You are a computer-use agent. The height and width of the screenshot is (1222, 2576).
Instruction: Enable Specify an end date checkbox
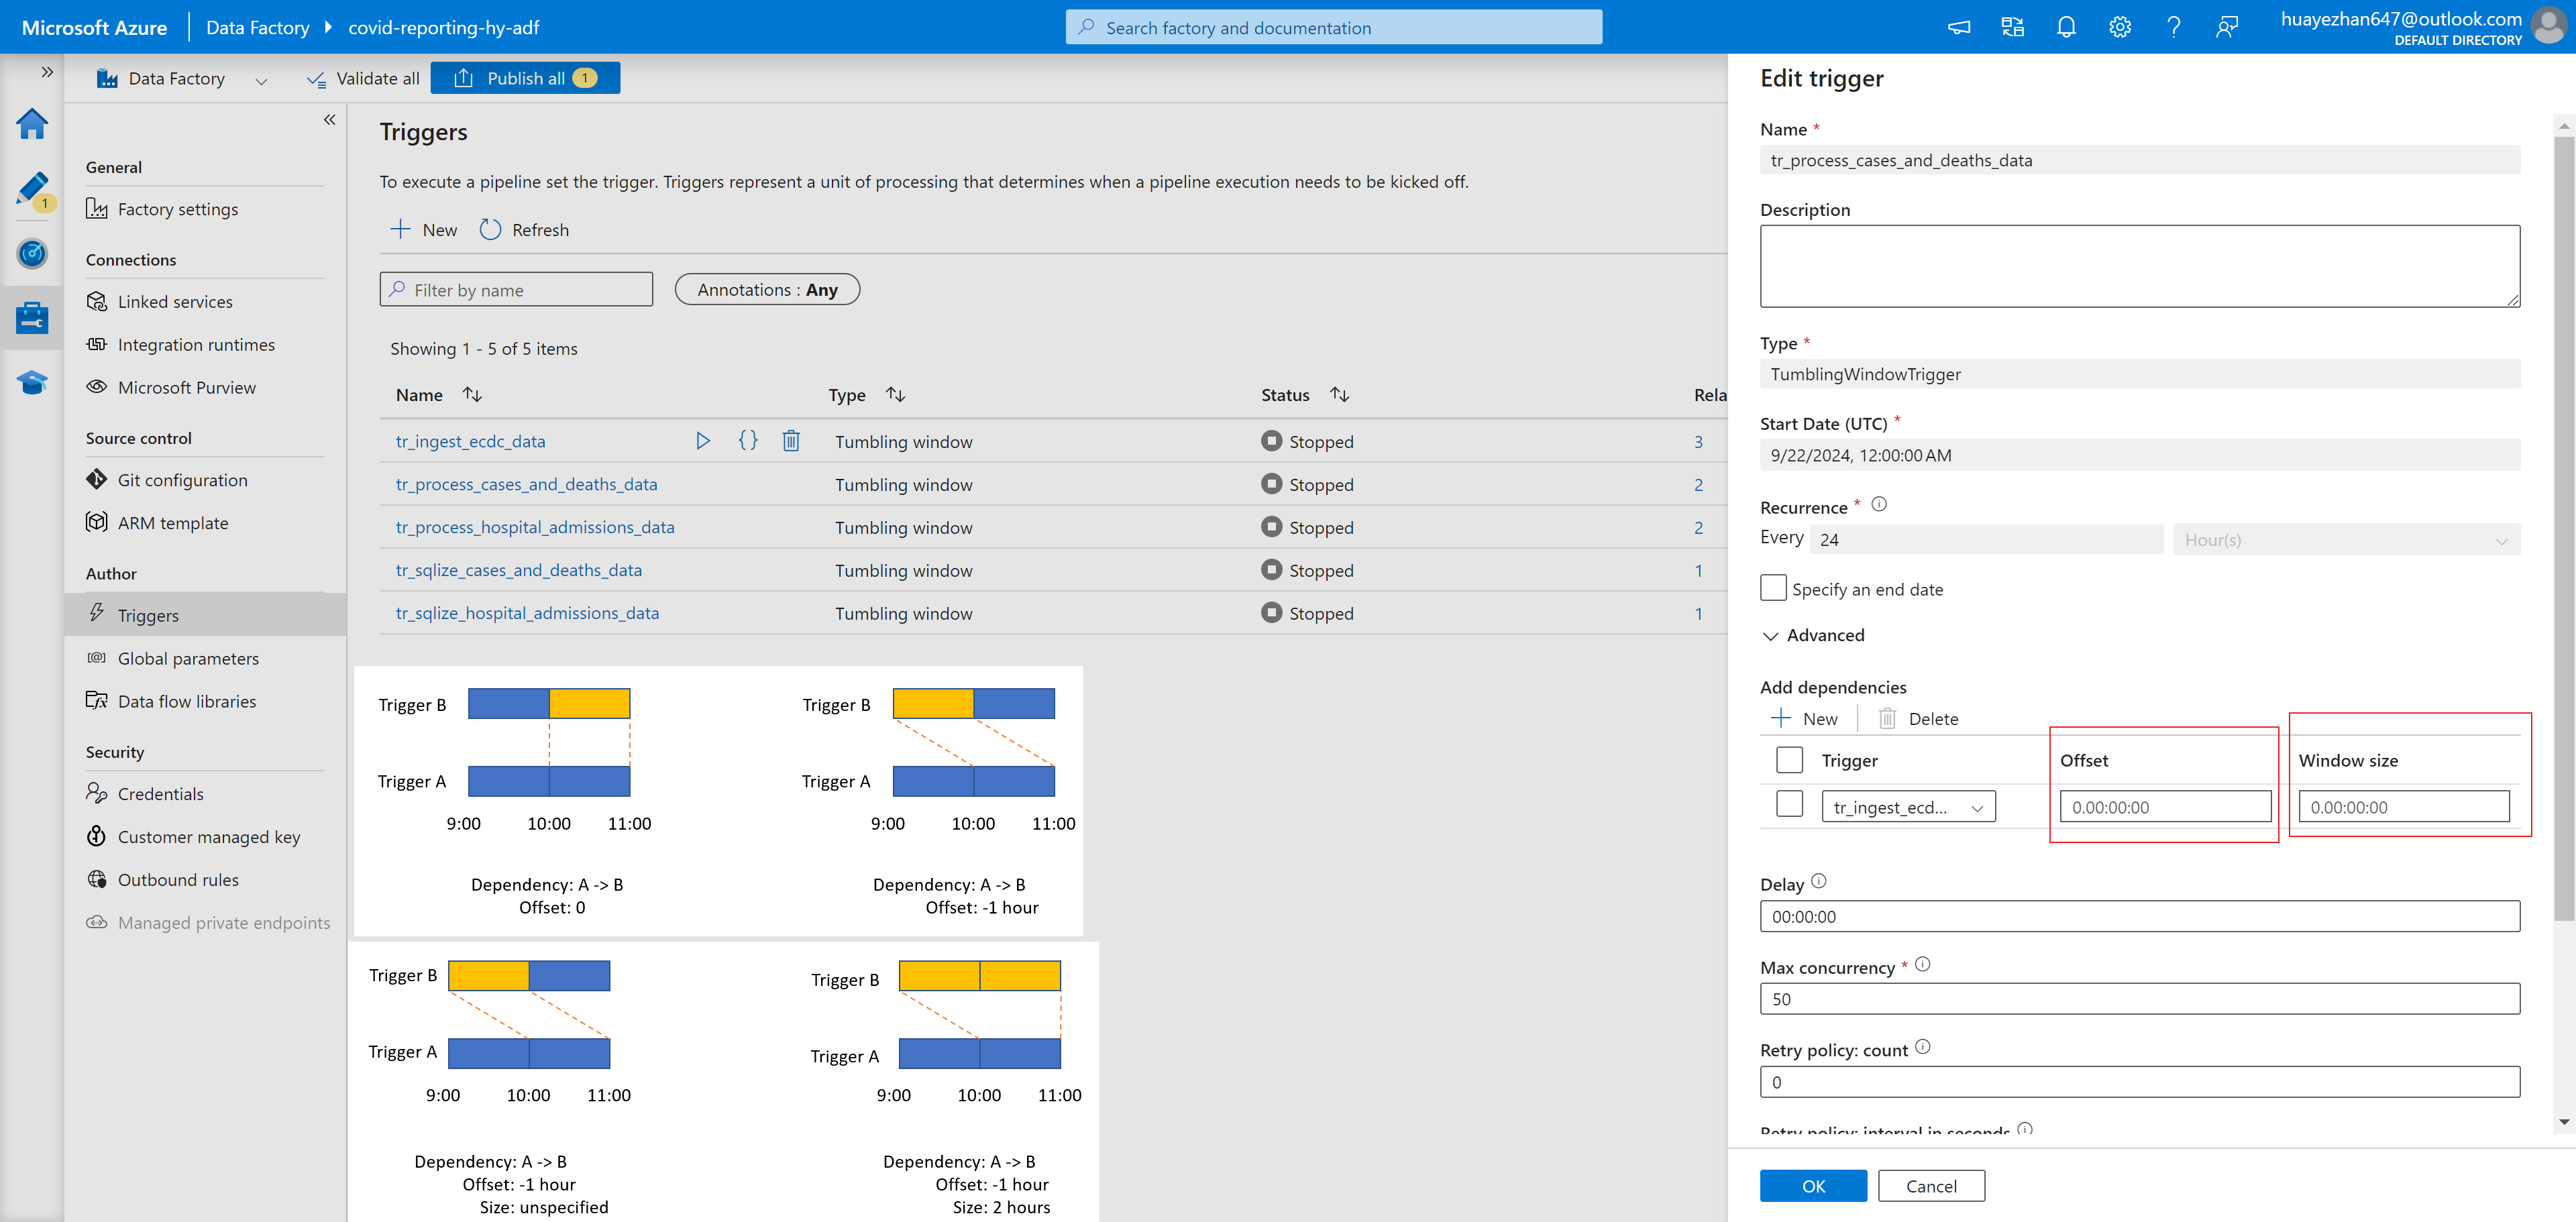[x=1773, y=588]
